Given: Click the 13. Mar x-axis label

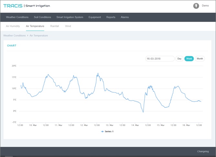Looking at the screenshot, I should 110,125.
